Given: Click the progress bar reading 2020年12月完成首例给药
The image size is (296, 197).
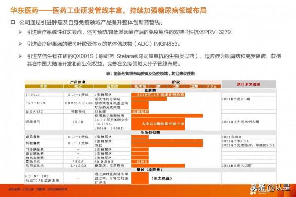Looking at the screenshot, I should click(158, 95).
